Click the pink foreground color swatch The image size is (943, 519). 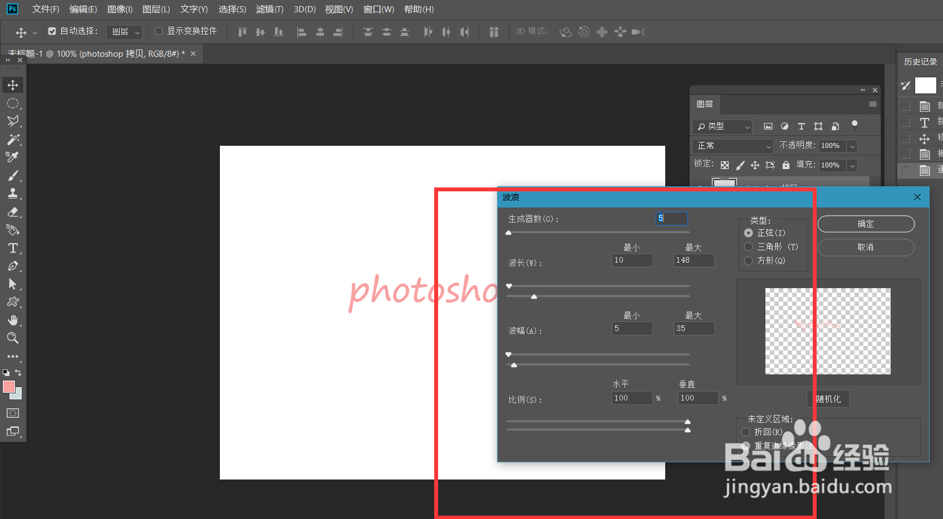(x=9, y=387)
